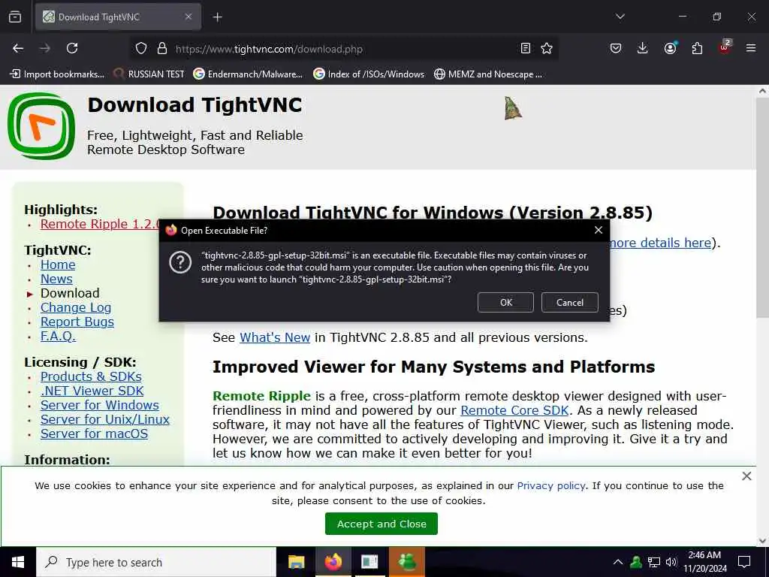Open the F.A.Q. link

coord(58,336)
